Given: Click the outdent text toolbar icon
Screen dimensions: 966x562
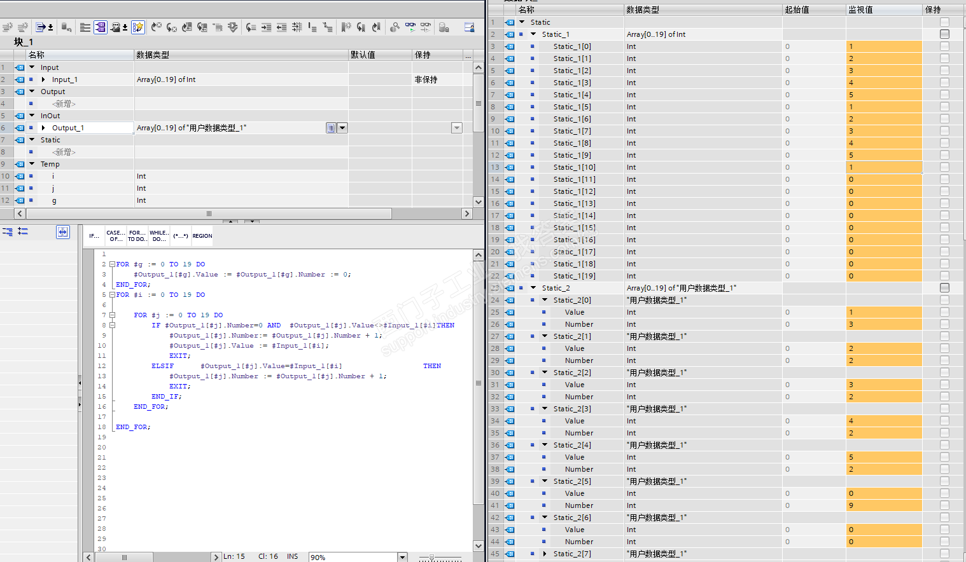Looking at the screenshot, I should pyautogui.click(x=281, y=27).
